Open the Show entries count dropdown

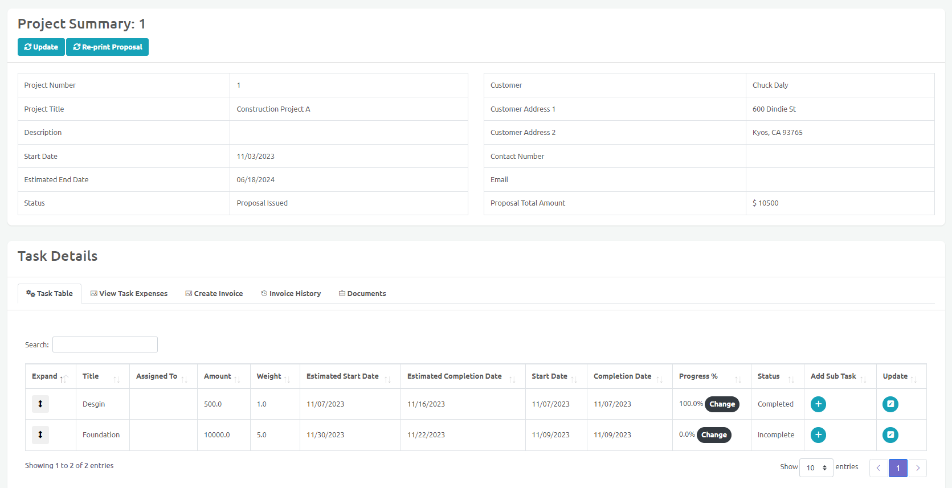[816, 468]
